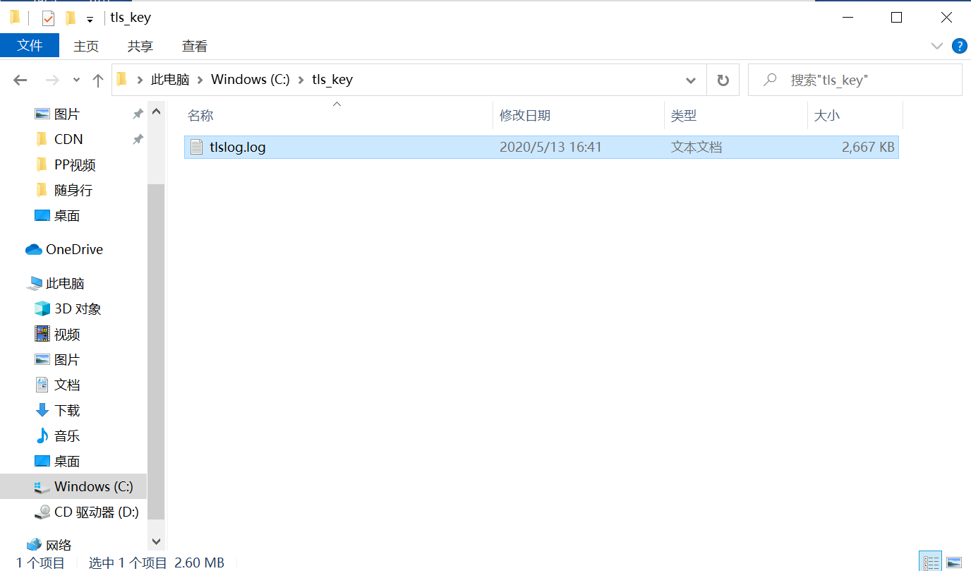Click the 音乐 note icon

42,435
